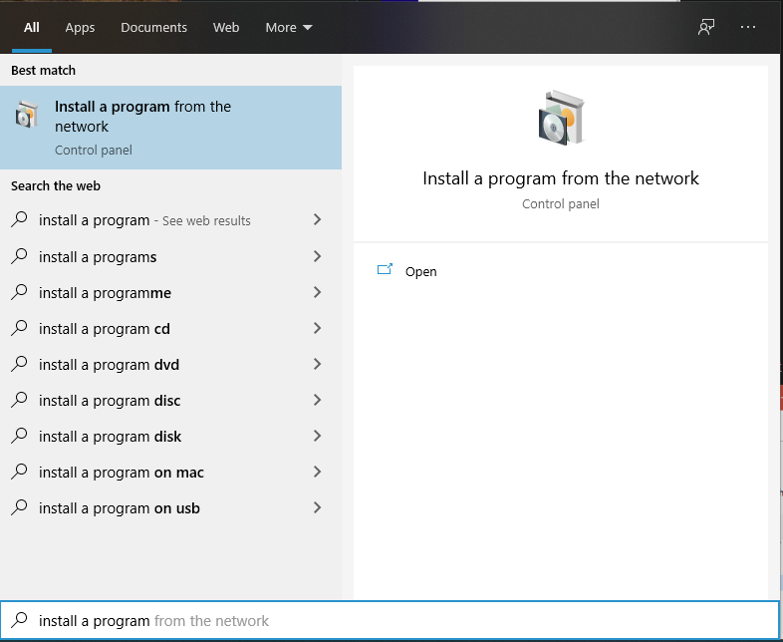
Task: Select the Web search tab
Action: (x=226, y=27)
